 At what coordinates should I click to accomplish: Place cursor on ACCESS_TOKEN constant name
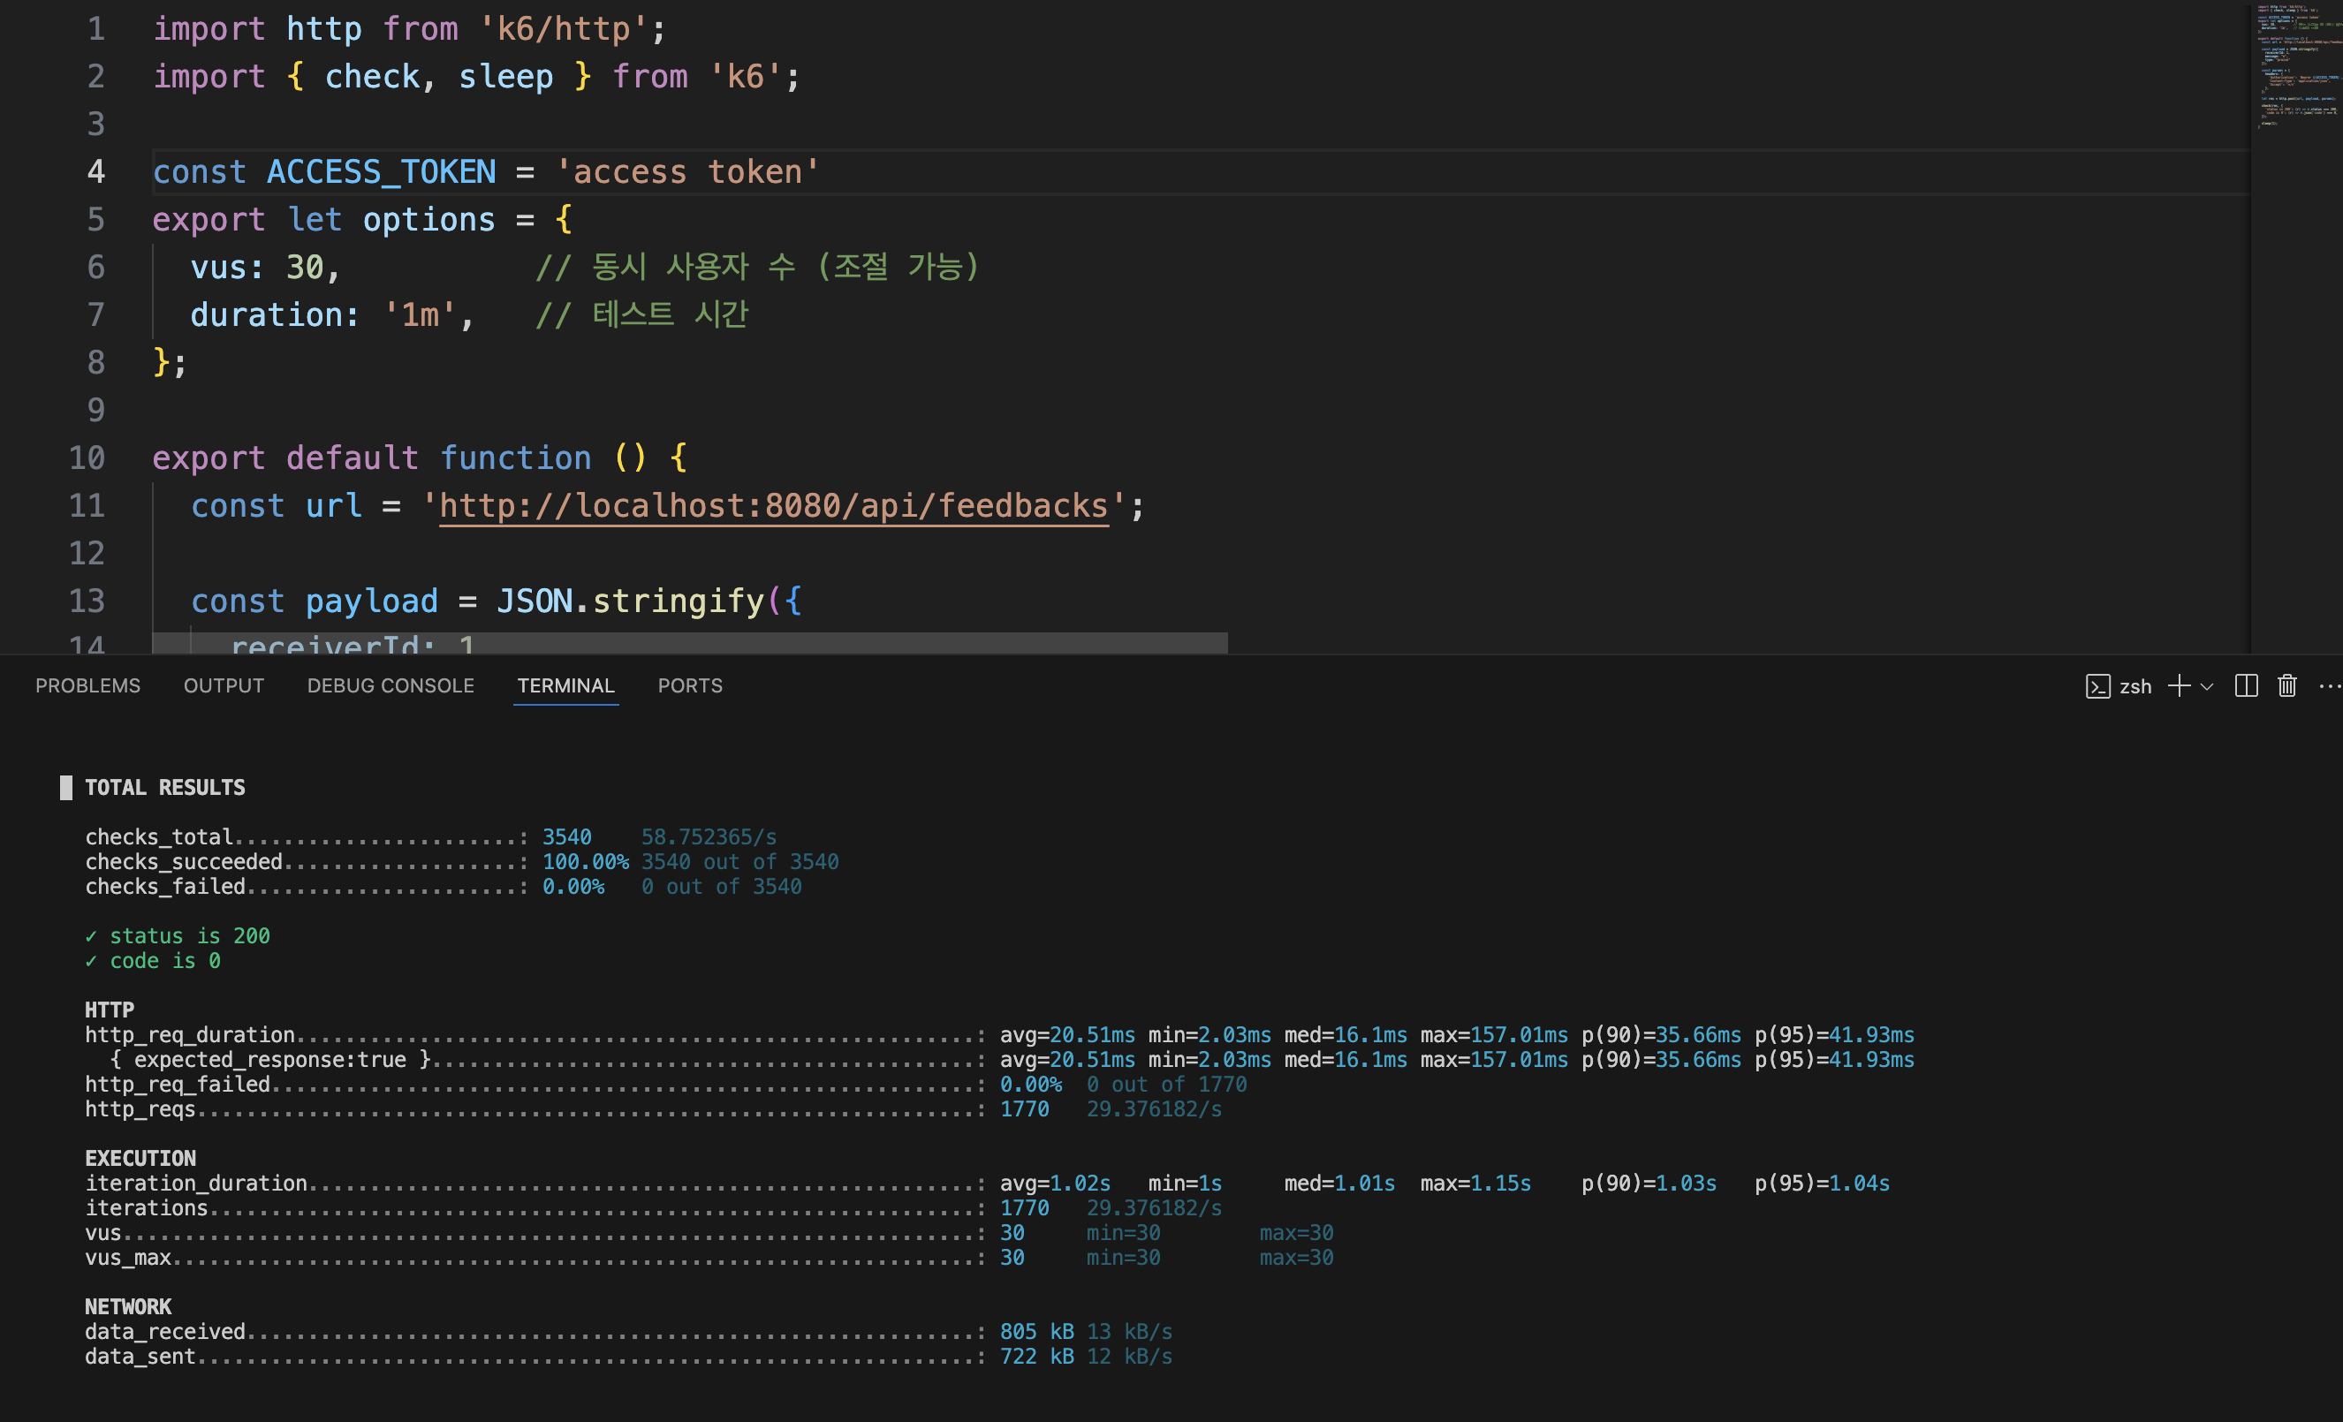[381, 172]
